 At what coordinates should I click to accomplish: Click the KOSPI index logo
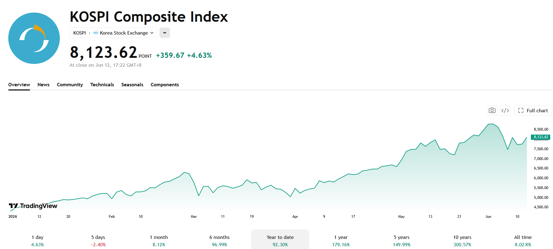(34, 38)
